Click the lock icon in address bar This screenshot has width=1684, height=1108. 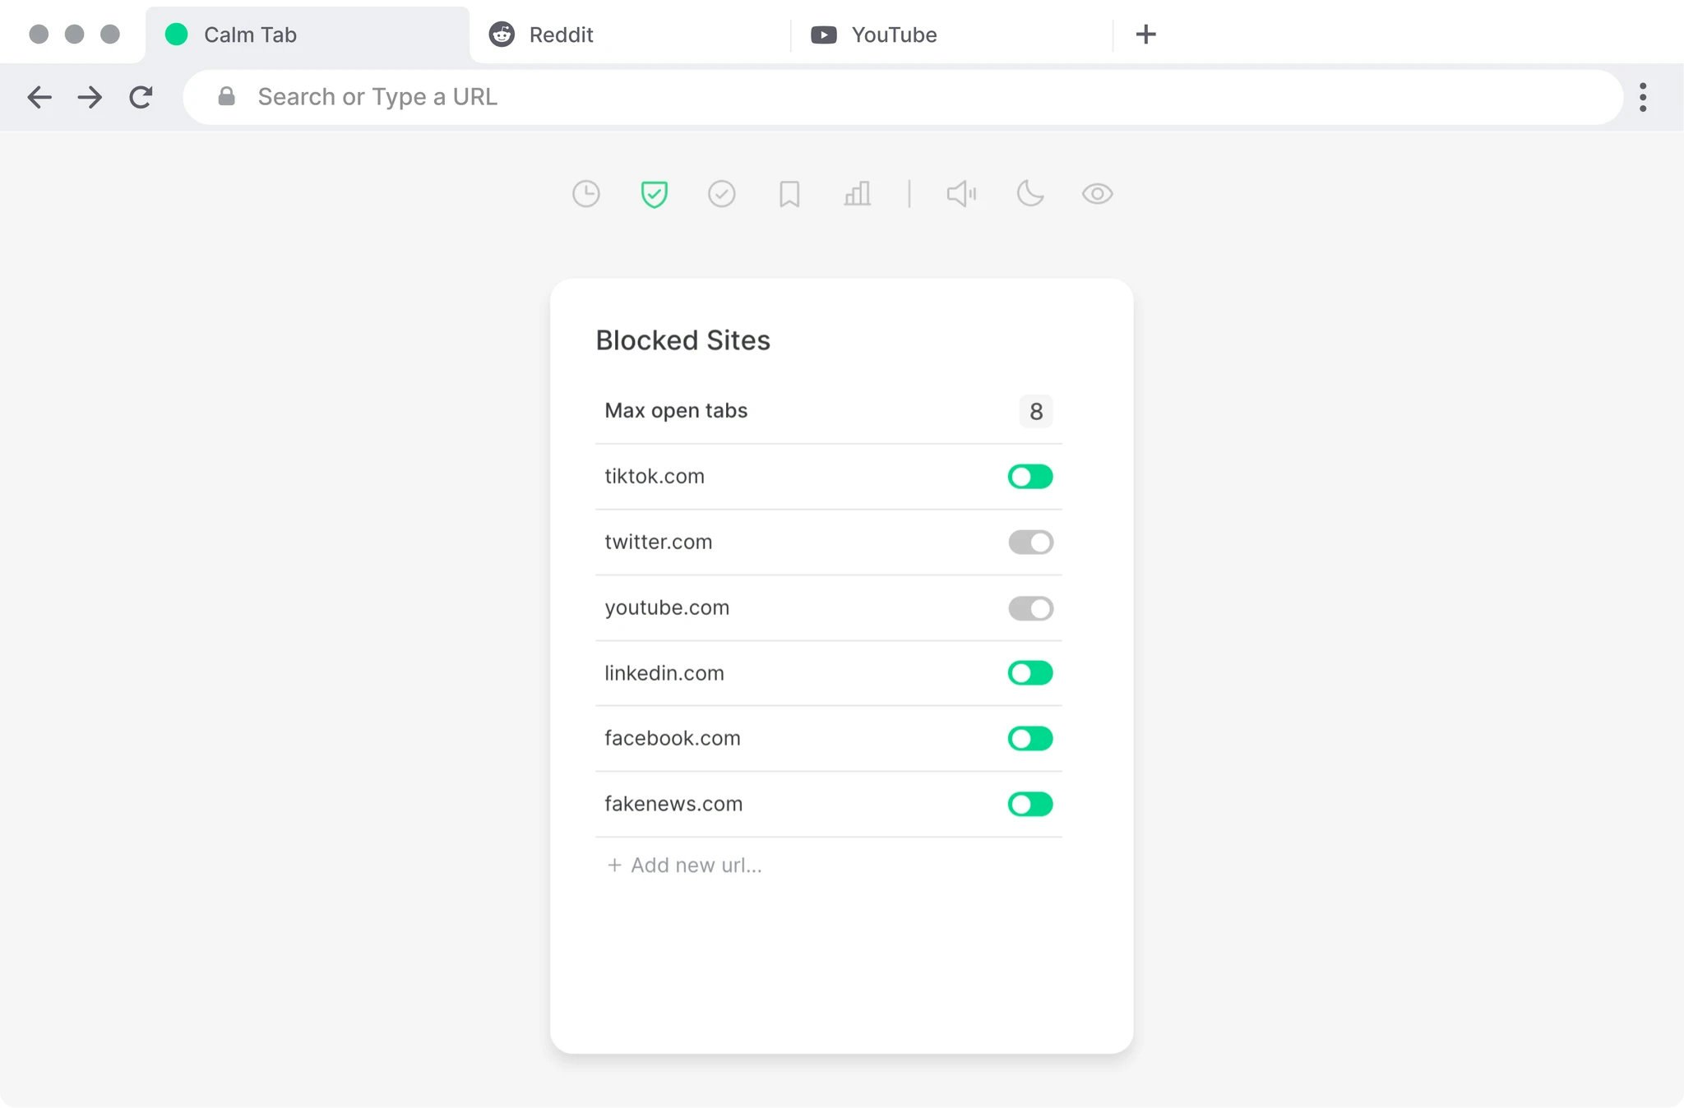pyautogui.click(x=226, y=96)
